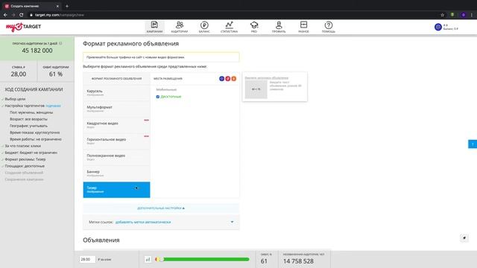Click the blue placement network icon
The height and width of the screenshot is (268, 477).
(222, 79)
